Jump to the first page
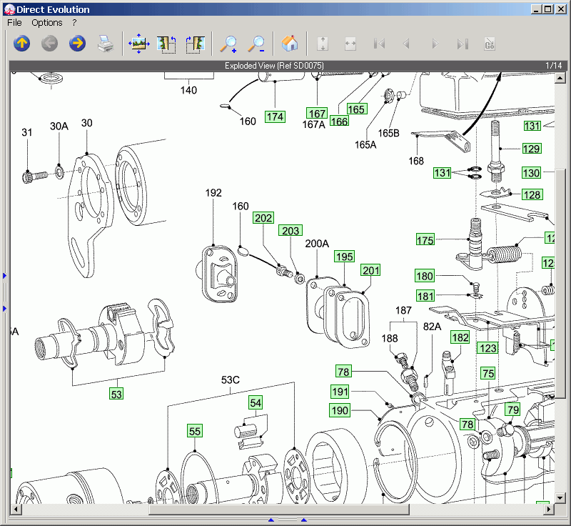Image resolution: width=571 pixels, height=526 pixels. (379, 44)
